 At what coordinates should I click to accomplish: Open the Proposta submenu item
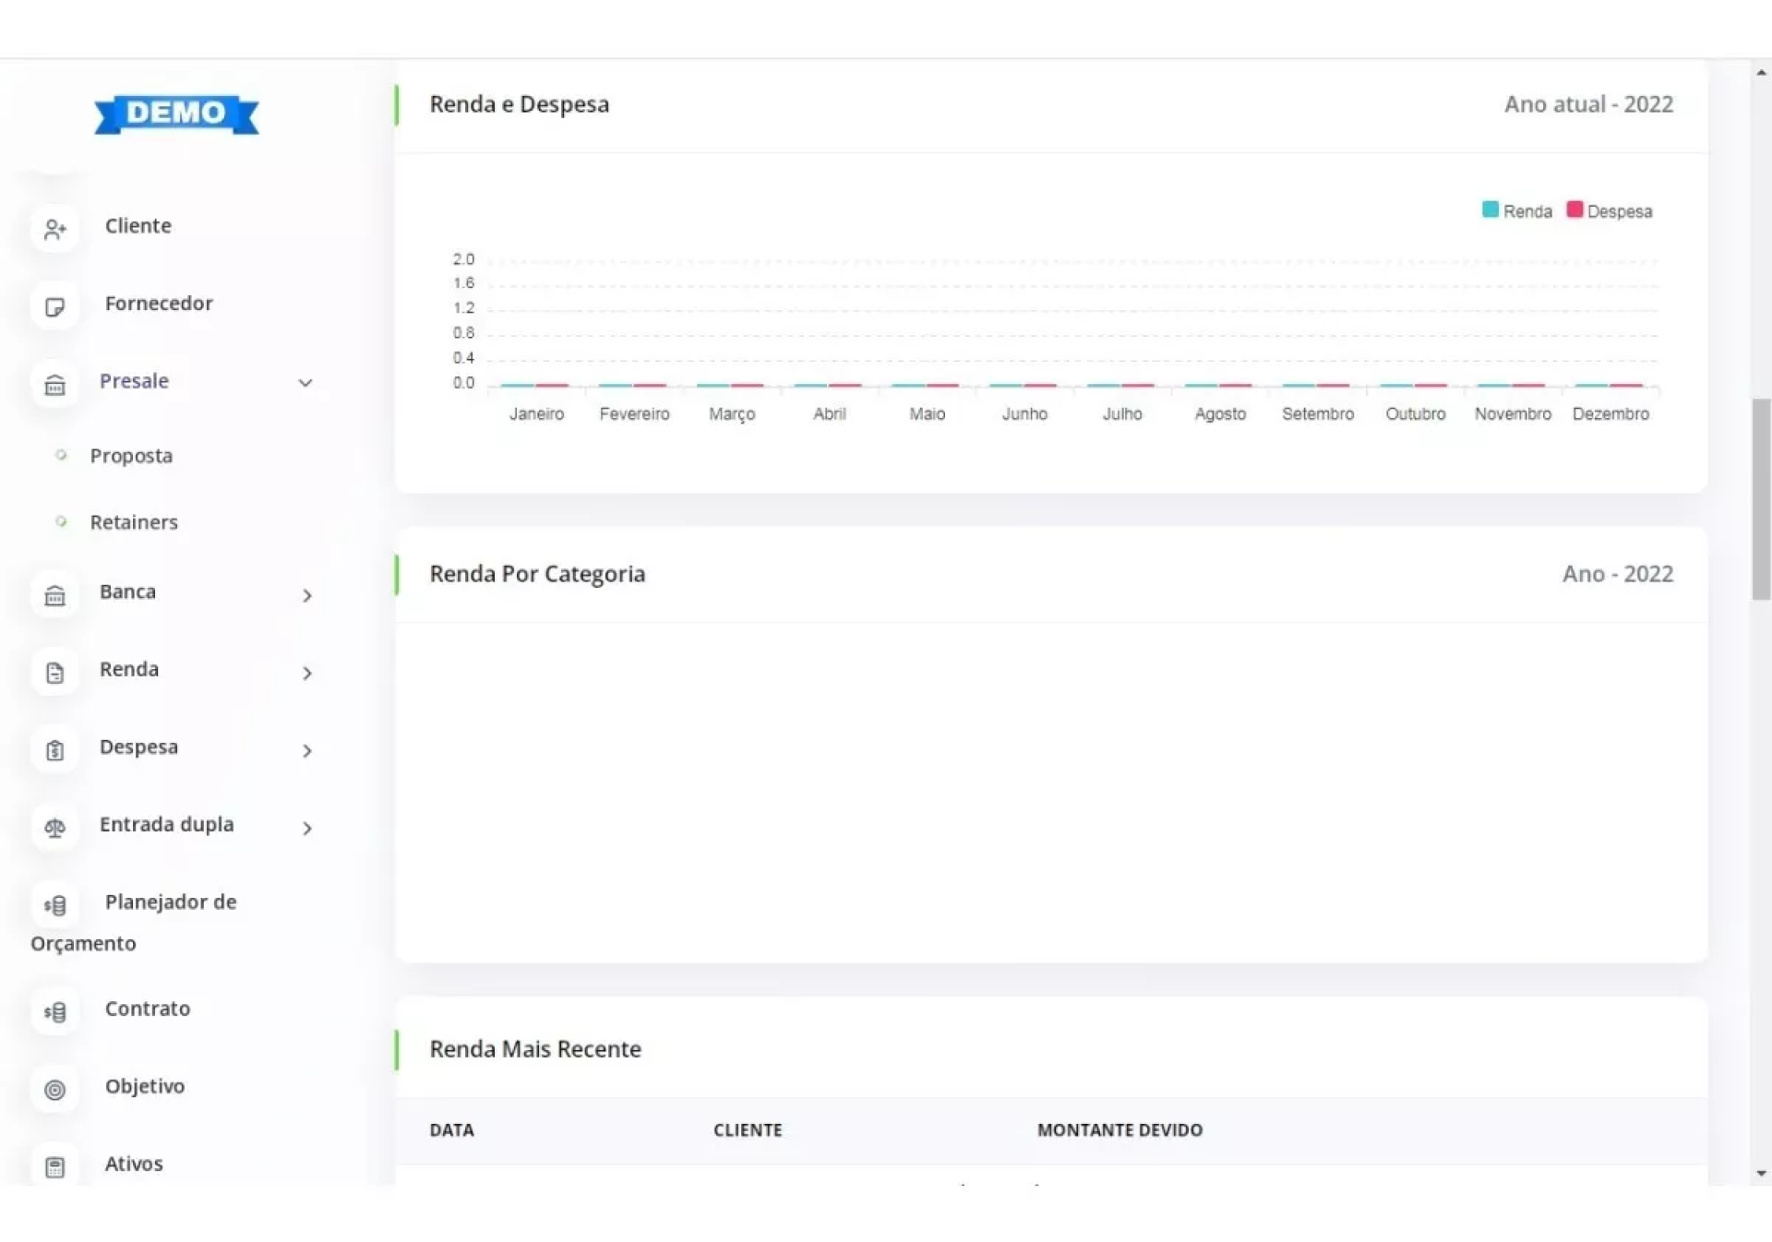[131, 456]
